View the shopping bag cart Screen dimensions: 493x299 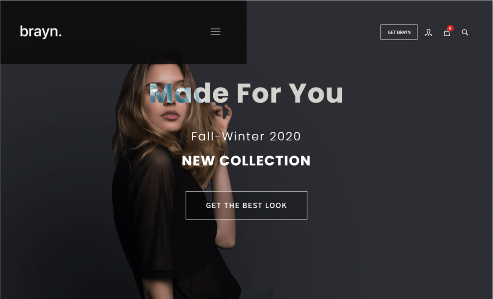coord(447,33)
